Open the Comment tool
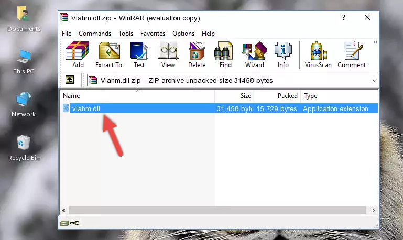Screen dimensions: 403x240 (352, 54)
